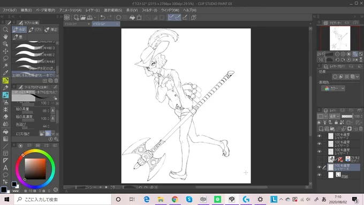The width and height of the screenshot is (364, 205).
Task: Open the dropdown arrow beside print icon
Action: pos(95,18)
